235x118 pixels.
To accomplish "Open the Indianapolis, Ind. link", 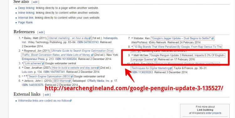I will point(111,38).
